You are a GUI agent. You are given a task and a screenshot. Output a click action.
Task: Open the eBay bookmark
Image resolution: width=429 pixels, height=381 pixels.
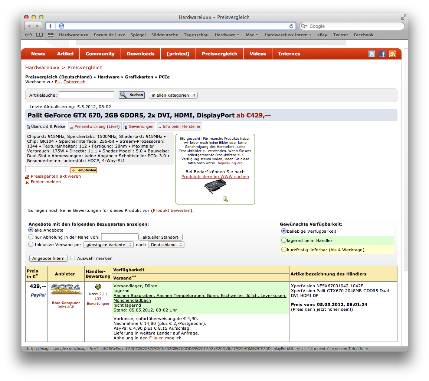pyautogui.click(x=322, y=35)
